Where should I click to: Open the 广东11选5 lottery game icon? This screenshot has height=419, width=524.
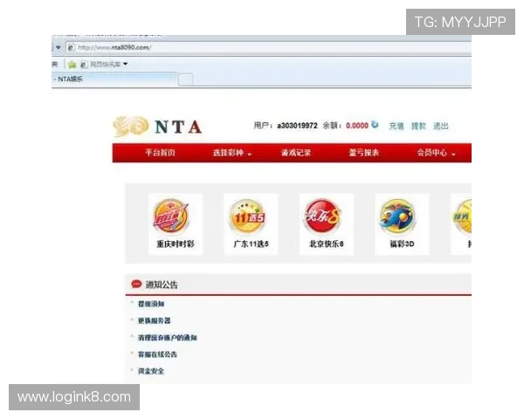tap(247, 216)
